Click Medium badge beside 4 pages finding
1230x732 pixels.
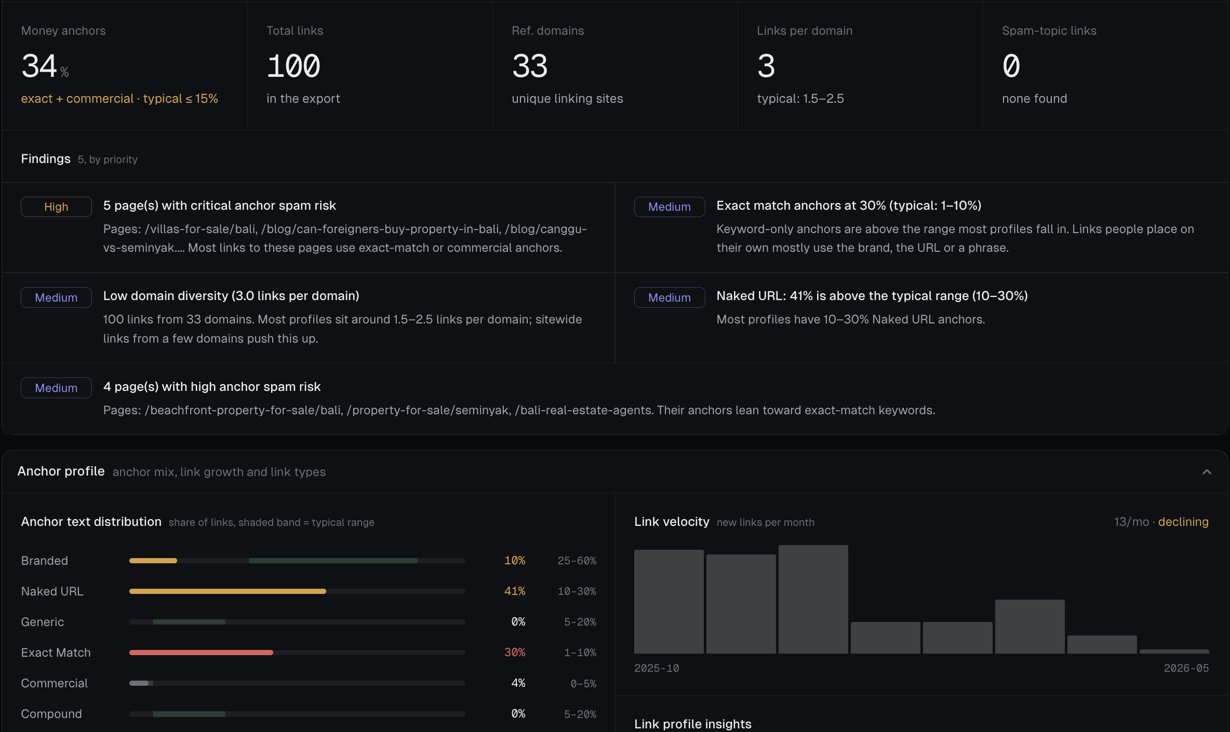coord(56,388)
